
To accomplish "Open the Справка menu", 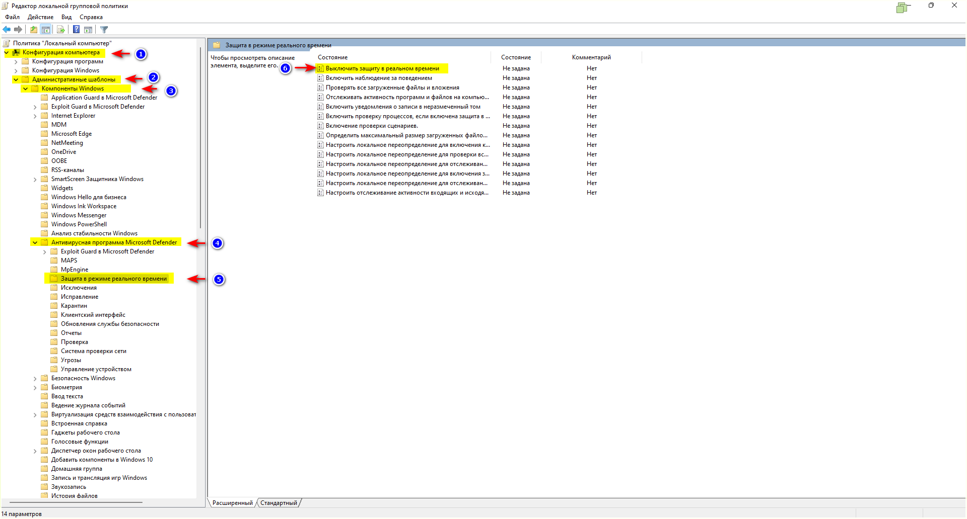I will click(x=91, y=17).
